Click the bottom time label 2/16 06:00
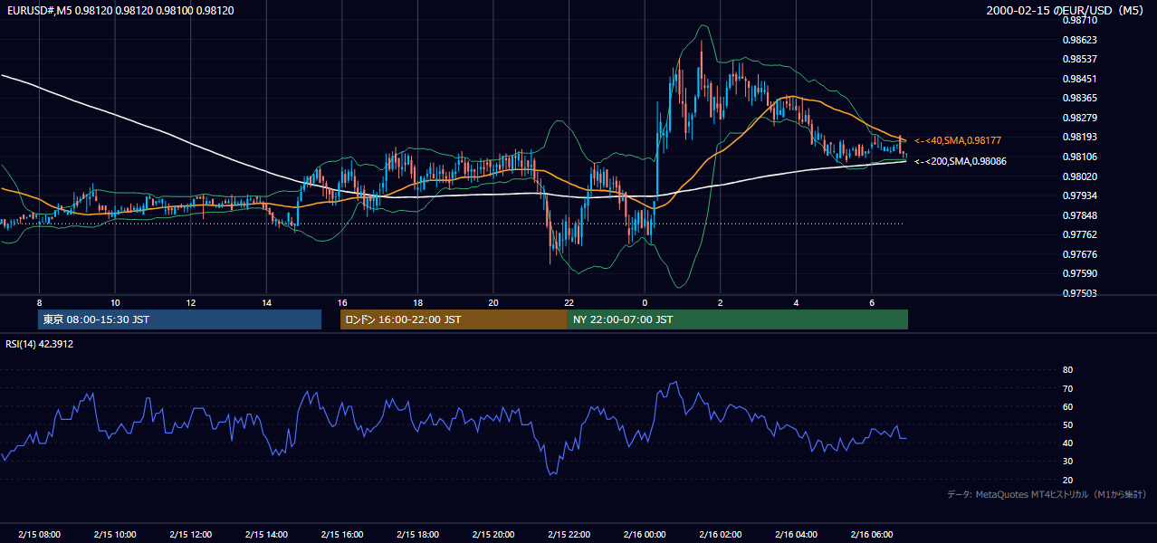Viewport: 1157px width, 543px height. [872, 535]
